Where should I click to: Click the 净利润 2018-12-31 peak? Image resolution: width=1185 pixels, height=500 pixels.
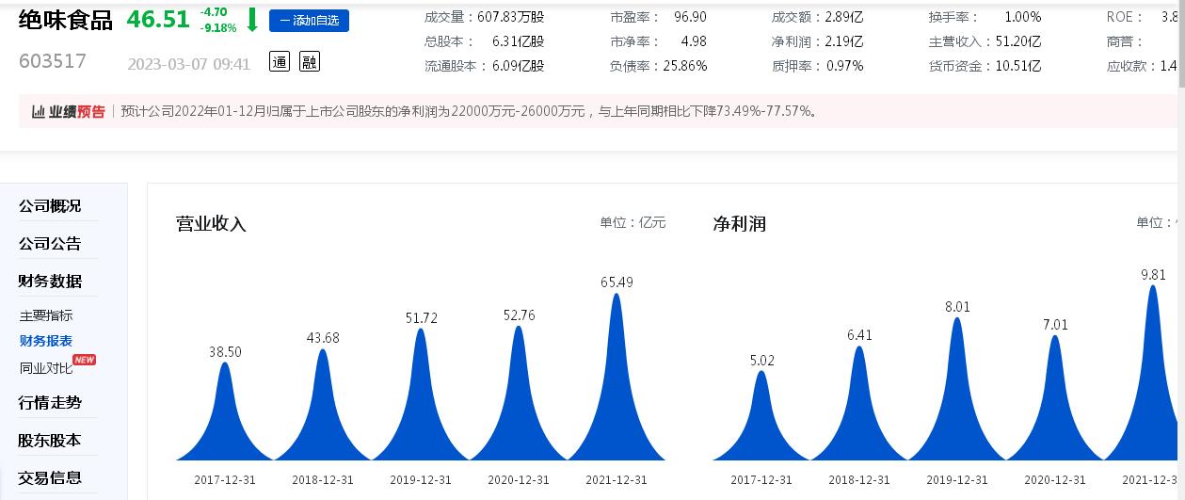click(x=859, y=403)
